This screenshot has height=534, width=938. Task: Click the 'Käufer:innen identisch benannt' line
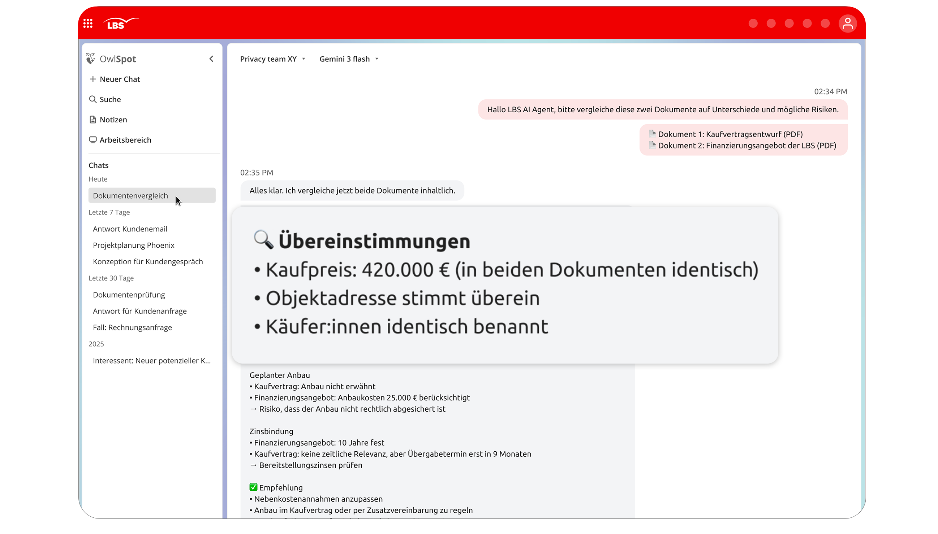click(401, 326)
